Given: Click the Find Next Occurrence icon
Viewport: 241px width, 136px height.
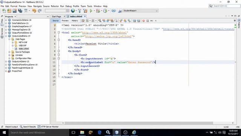Looking at the screenshot, I should pos(108,21).
